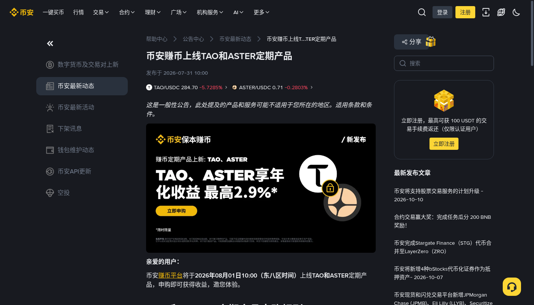Click the 搜索 search input field

tap(444, 63)
